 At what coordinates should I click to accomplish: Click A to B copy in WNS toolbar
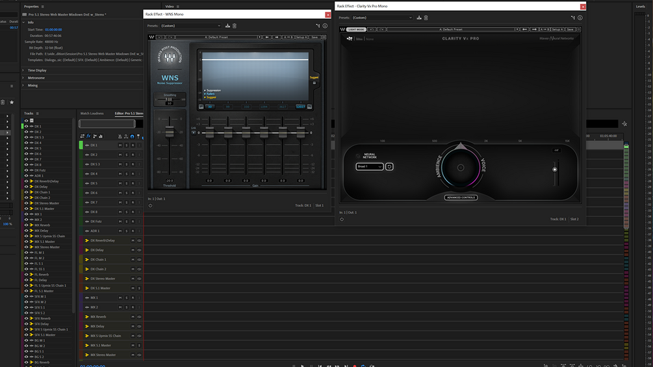tap(288, 37)
